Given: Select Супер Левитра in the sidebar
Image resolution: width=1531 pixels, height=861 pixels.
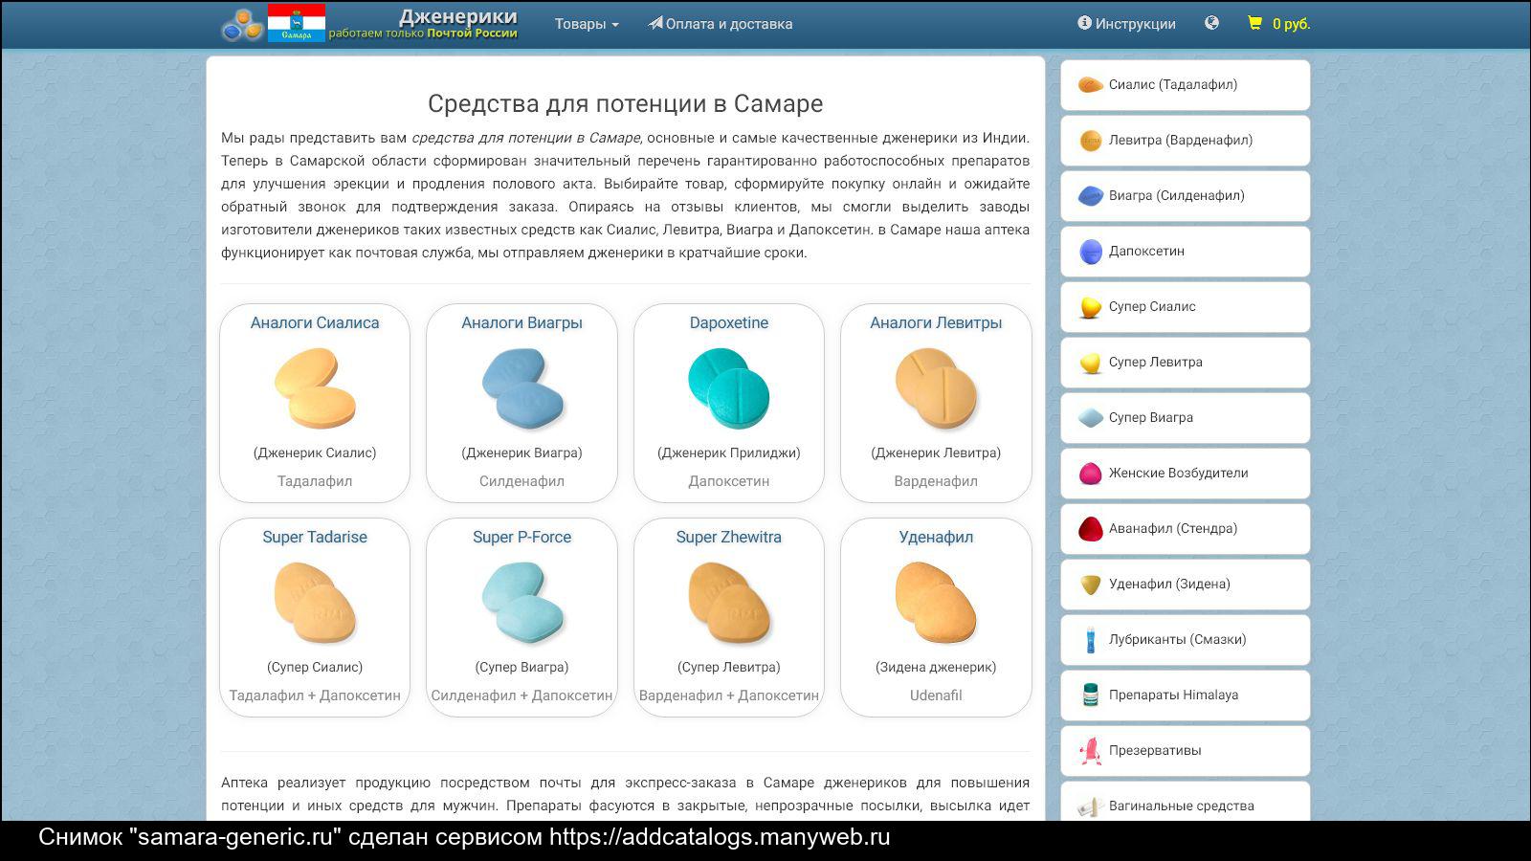Looking at the screenshot, I should (x=1185, y=363).
